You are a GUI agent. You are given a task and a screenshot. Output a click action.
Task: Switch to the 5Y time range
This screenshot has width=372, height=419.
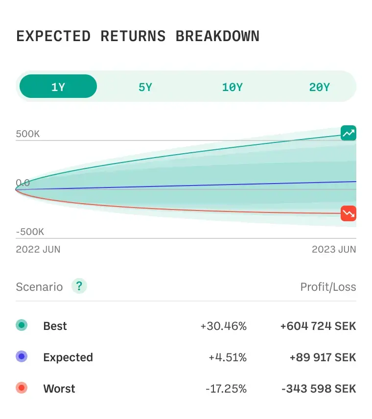click(x=145, y=87)
